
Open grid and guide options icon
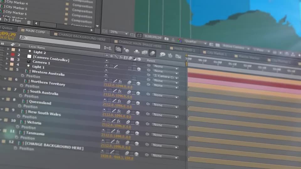[132, 35]
